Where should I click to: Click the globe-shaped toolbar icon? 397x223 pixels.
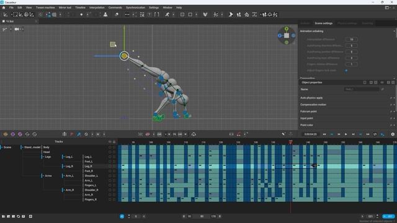[26, 15]
